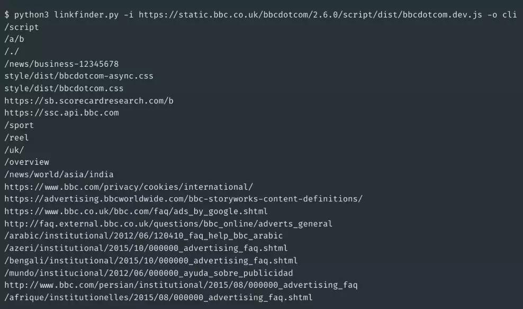Click the /sport path line
Screen dimensions: 523x309
19,125
